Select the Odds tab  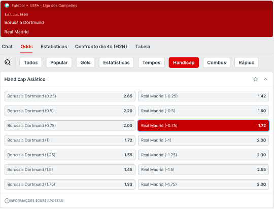click(x=26, y=47)
